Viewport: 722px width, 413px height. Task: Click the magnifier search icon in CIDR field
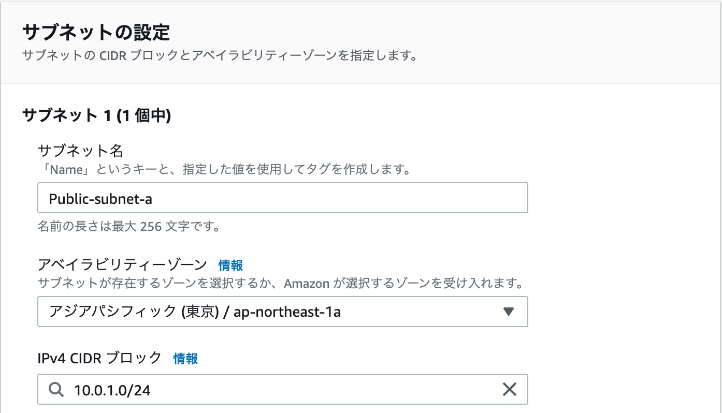[56, 389]
